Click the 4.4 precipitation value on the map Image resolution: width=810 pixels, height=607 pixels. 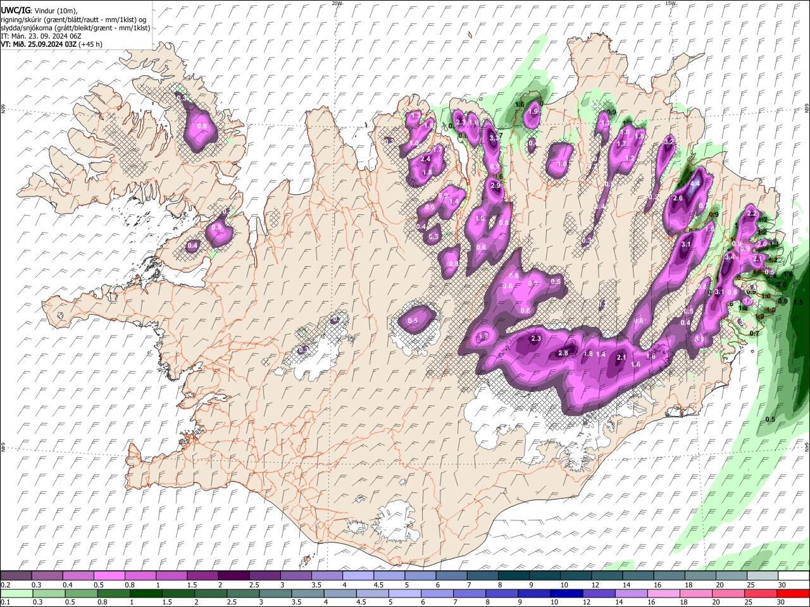pos(695,184)
